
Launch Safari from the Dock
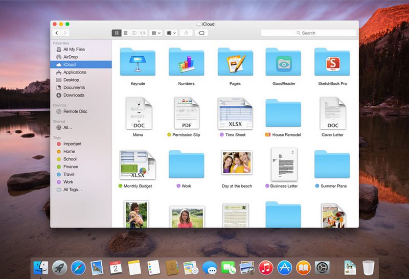click(78, 268)
